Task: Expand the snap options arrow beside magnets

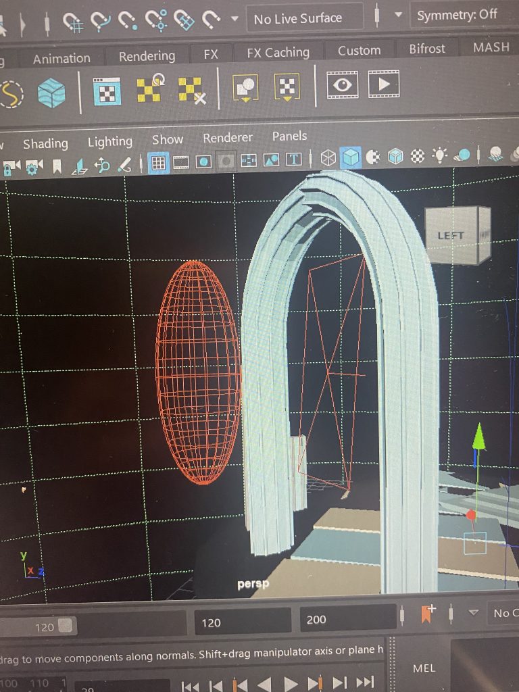Action: click(234, 19)
